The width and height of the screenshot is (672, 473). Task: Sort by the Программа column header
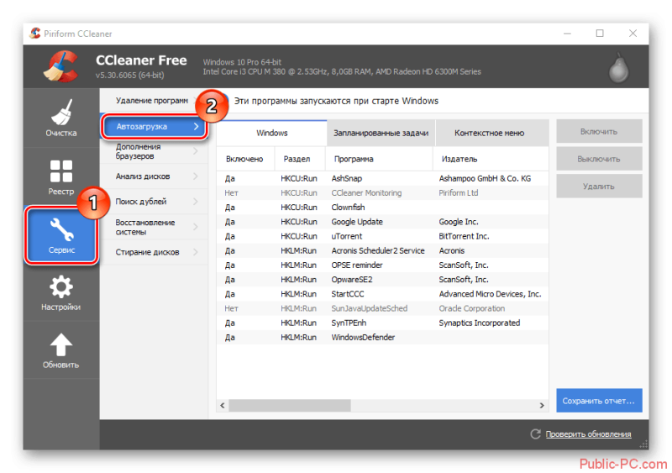click(380, 159)
